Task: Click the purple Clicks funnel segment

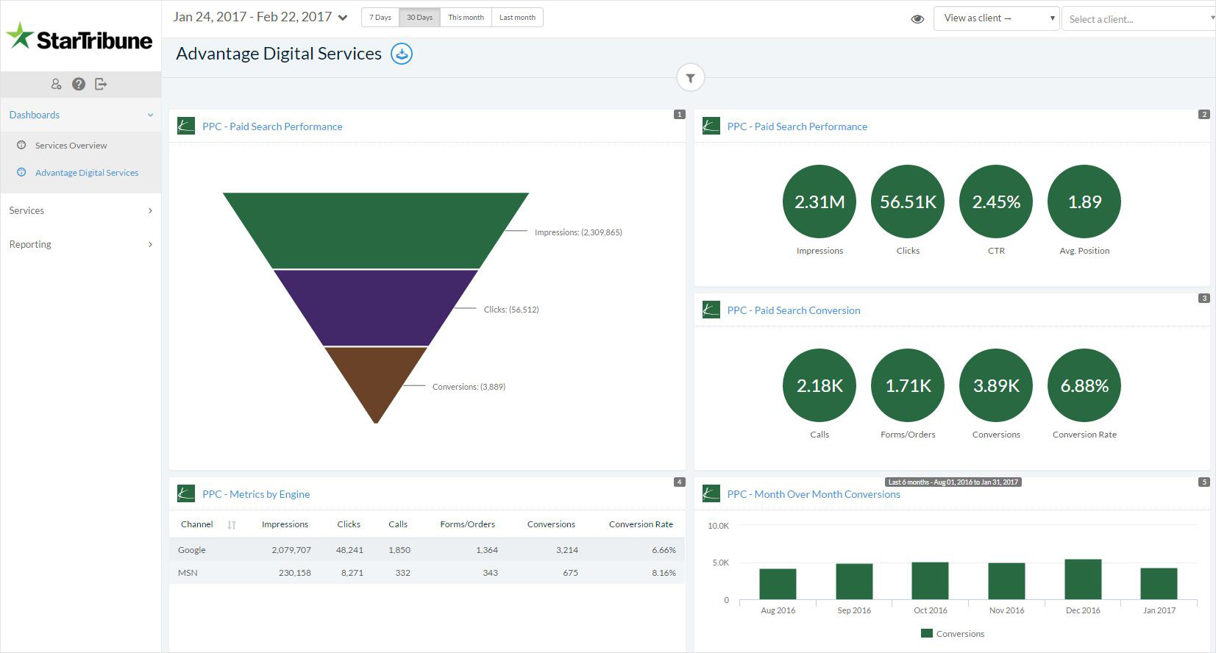Action: pos(376,307)
